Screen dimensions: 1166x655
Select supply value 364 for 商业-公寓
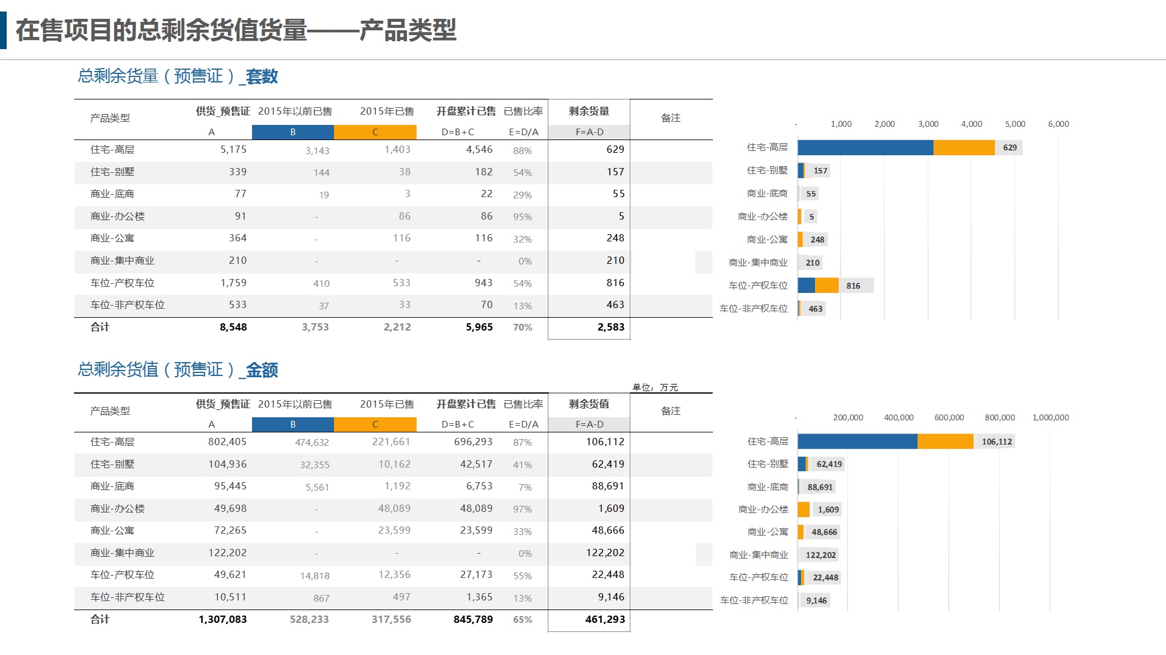coord(238,238)
